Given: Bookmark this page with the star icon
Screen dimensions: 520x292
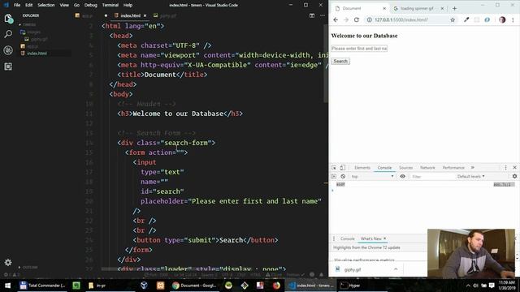Looking at the screenshot, I should 453,19.
